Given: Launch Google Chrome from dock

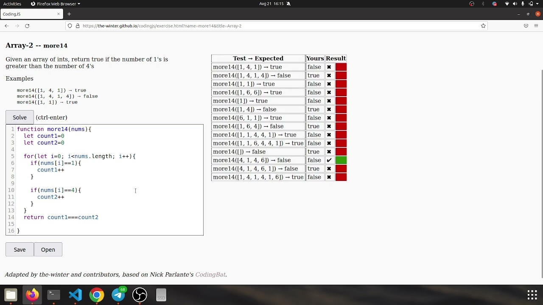Looking at the screenshot, I should (97, 295).
